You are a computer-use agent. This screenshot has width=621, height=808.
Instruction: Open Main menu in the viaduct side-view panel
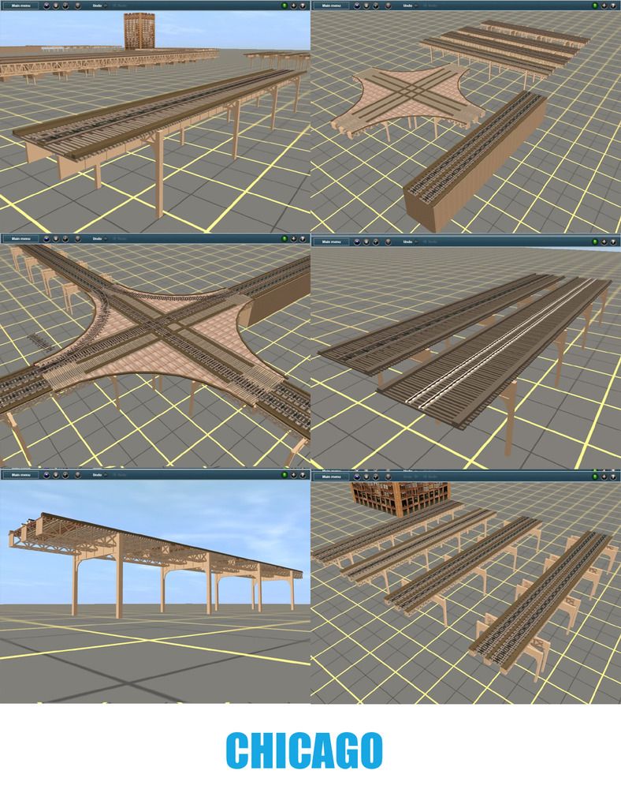pos(21,474)
